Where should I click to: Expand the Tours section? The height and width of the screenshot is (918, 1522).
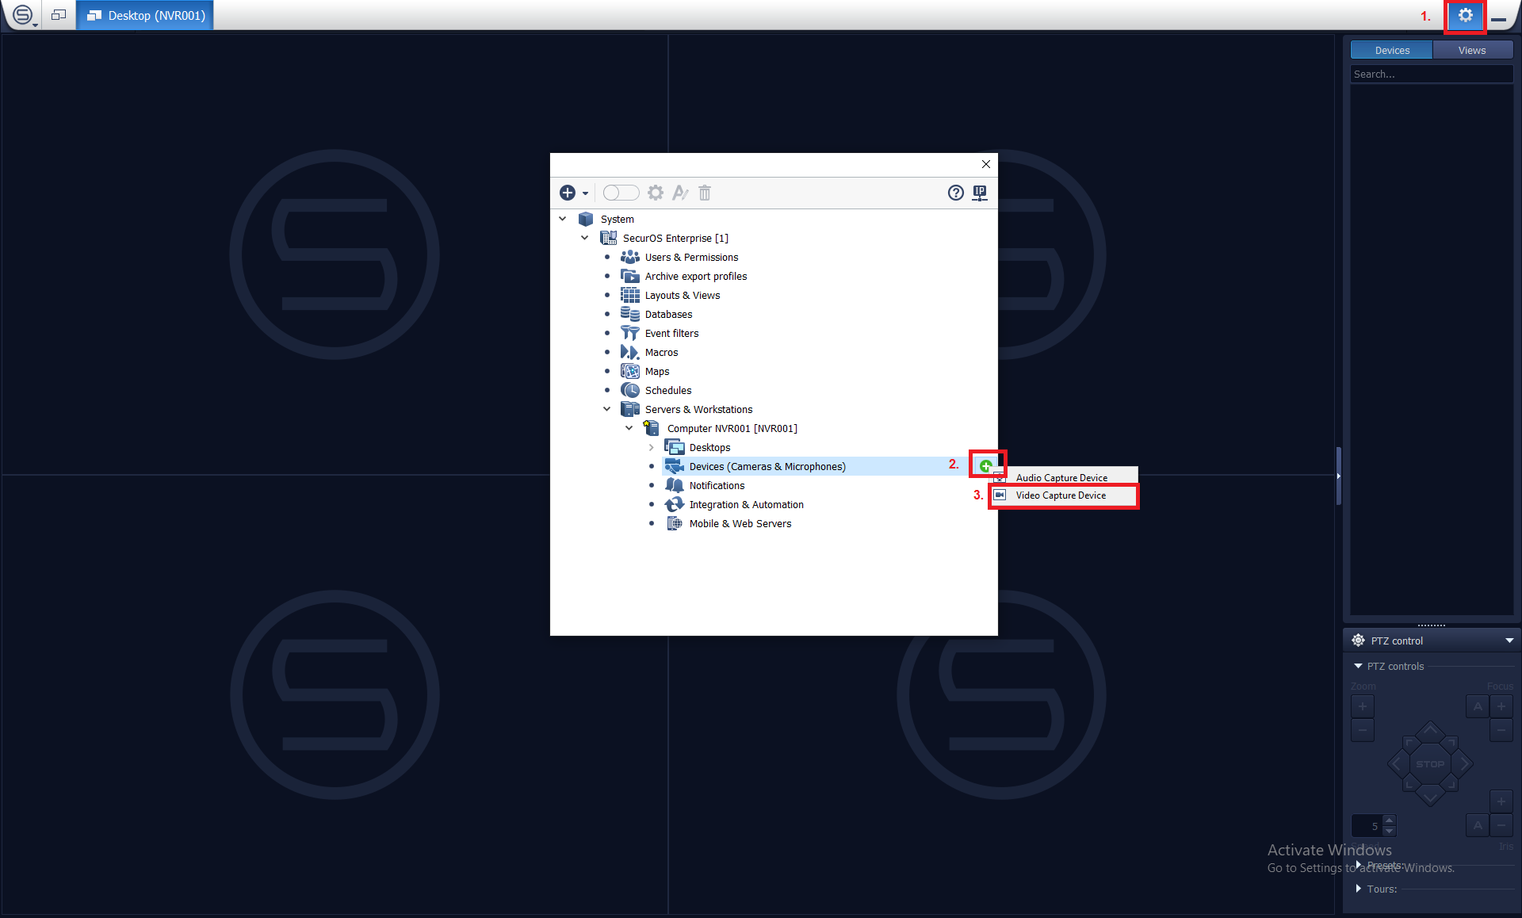coord(1359,889)
